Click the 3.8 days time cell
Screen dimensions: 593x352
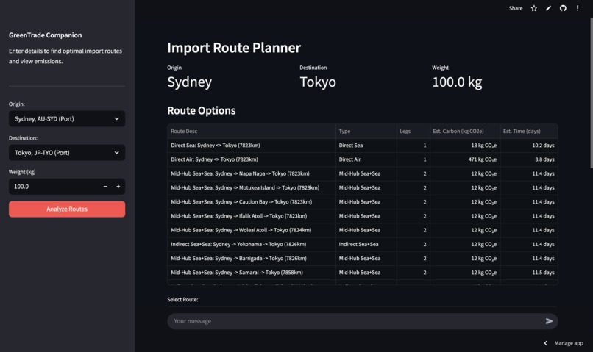[x=529, y=159]
